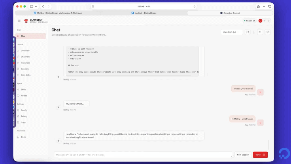Open browser sidebar dropdown chevron

pyautogui.click(x=36, y=7)
